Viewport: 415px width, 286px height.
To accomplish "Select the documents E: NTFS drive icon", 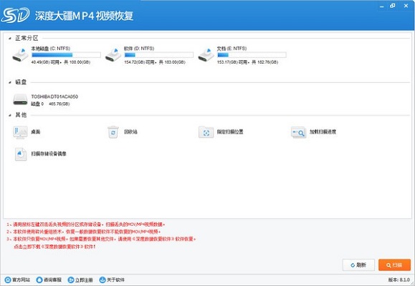I will point(206,55).
